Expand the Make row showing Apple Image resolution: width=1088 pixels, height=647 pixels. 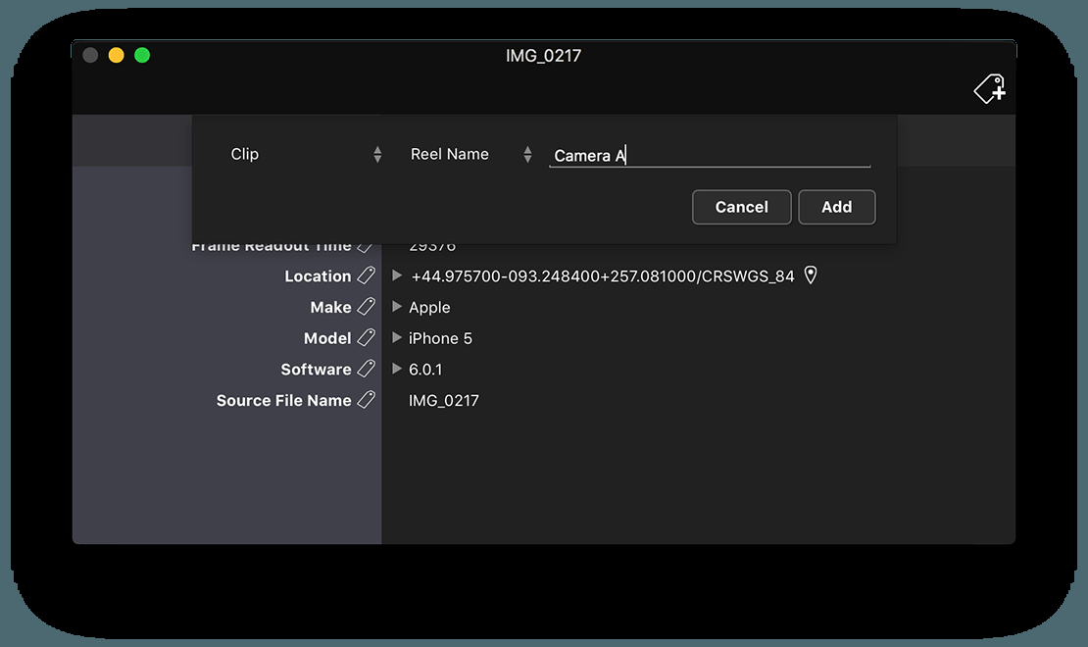click(397, 307)
